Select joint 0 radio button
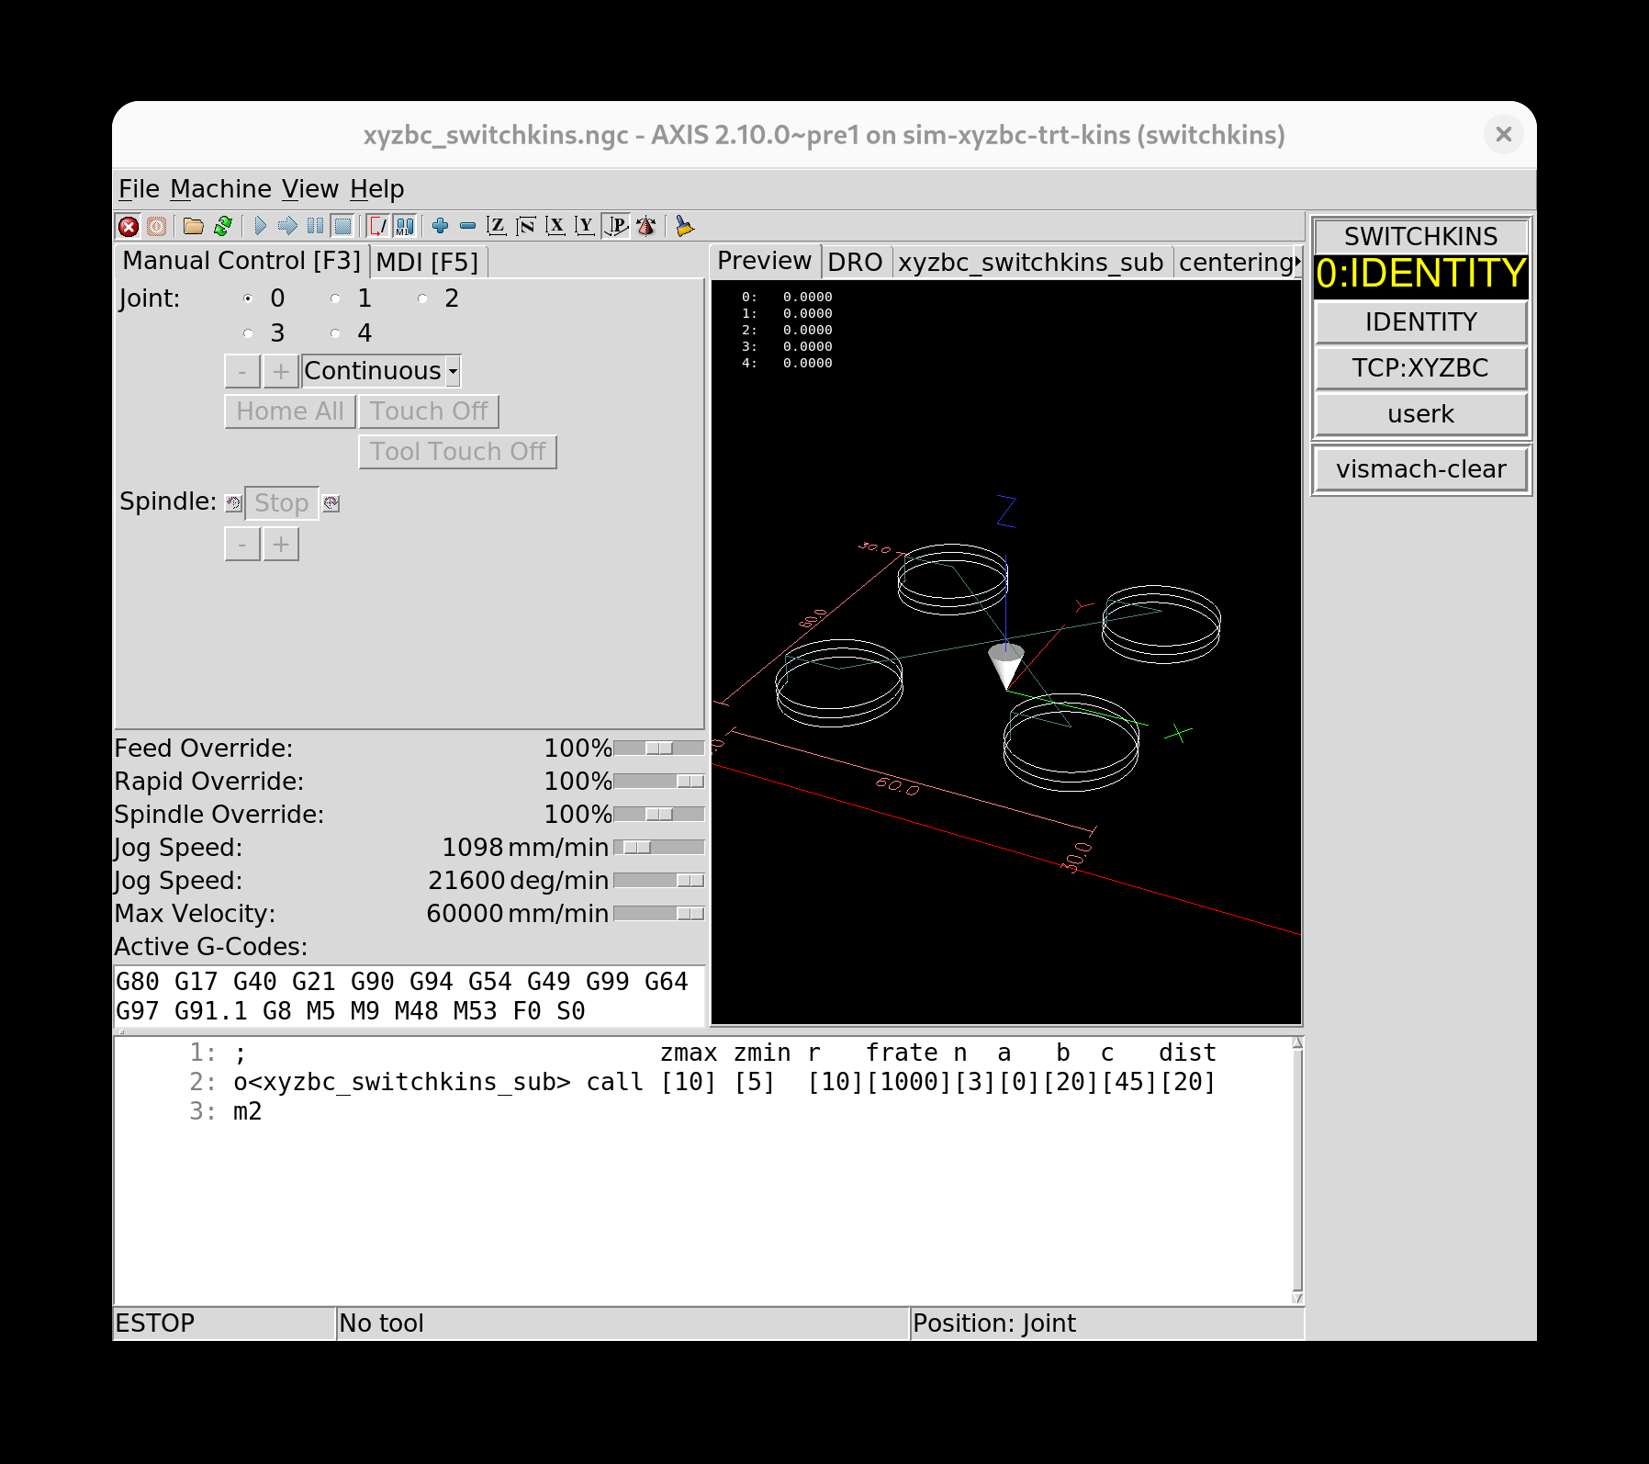Viewport: 1649px width, 1464px height. click(248, 298)
